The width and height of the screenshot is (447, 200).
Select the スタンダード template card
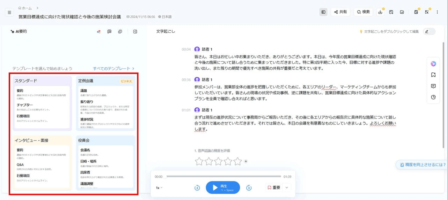42,103
